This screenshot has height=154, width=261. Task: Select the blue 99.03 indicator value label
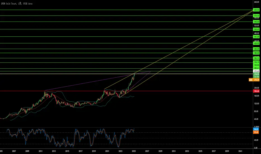coord(256,129)
